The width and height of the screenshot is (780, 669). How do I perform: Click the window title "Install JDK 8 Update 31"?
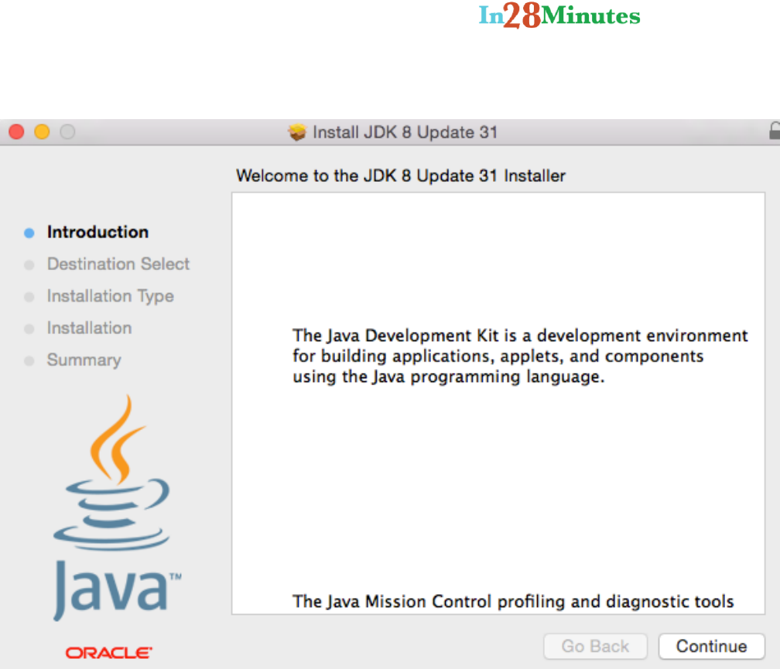(405, 132)
